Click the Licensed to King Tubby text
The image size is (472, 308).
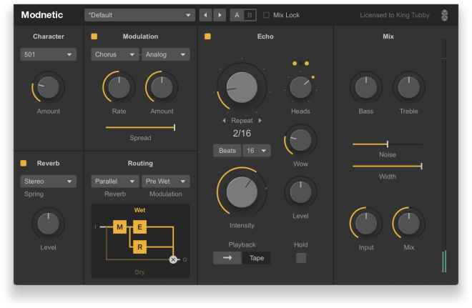395,15
